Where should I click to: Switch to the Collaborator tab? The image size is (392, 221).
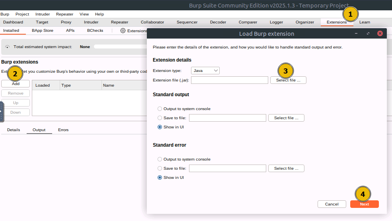coord(152,22)
